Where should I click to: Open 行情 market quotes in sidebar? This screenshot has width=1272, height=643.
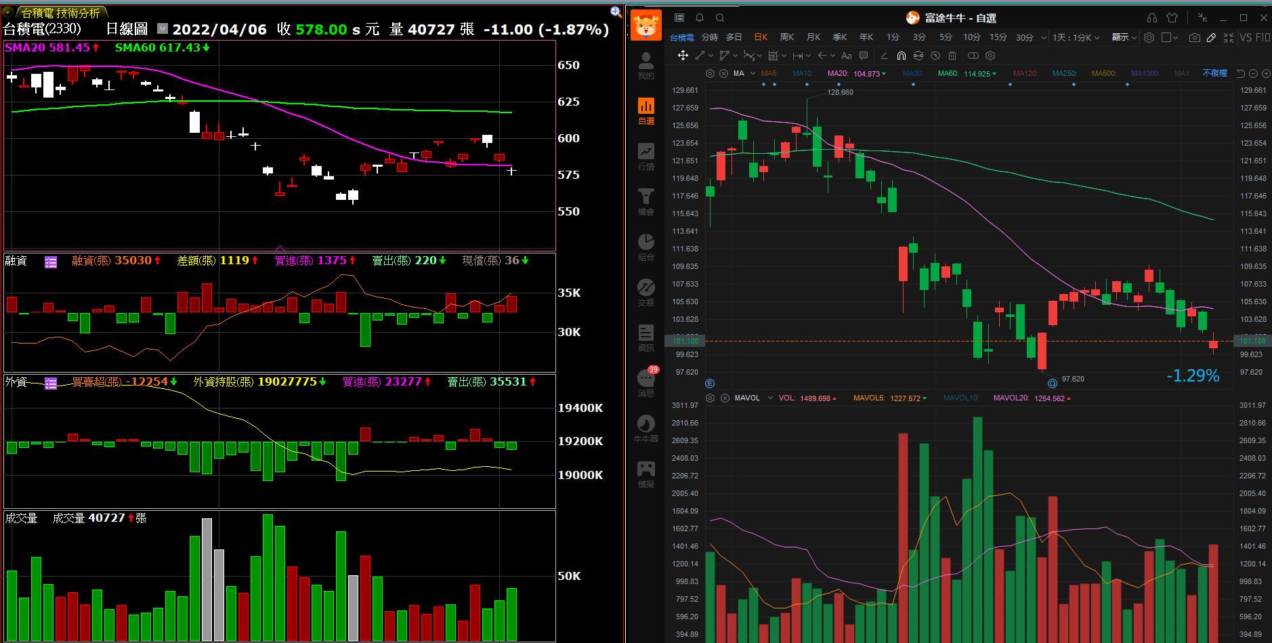coord(646,157)
